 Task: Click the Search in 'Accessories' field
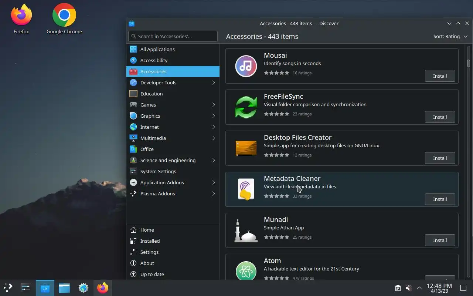173,36
